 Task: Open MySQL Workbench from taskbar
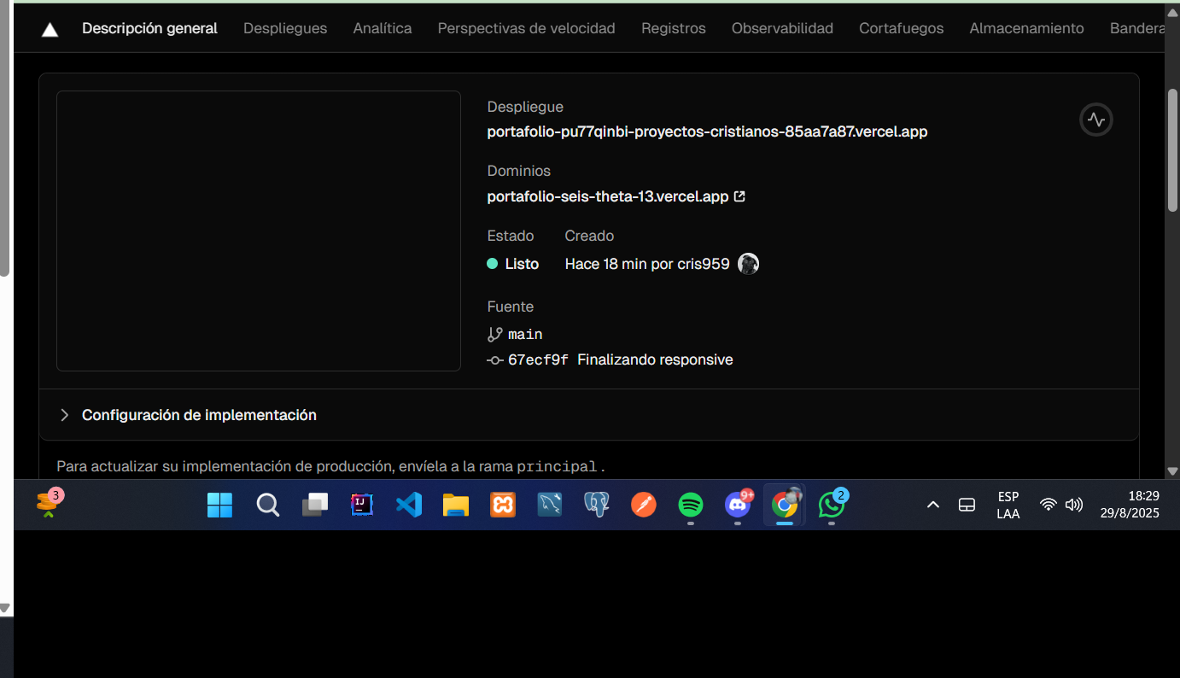[550, 506]
